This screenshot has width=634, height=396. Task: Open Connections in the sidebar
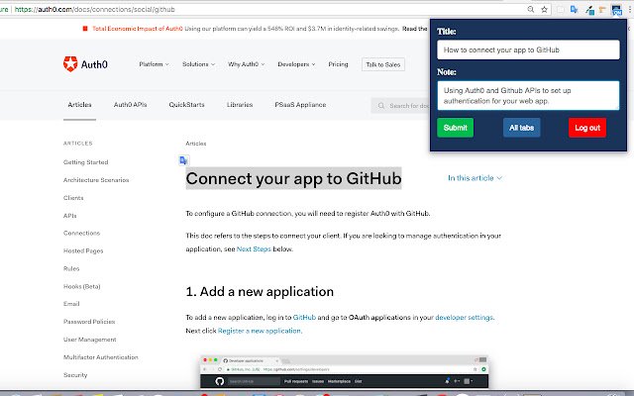[81, 233]
